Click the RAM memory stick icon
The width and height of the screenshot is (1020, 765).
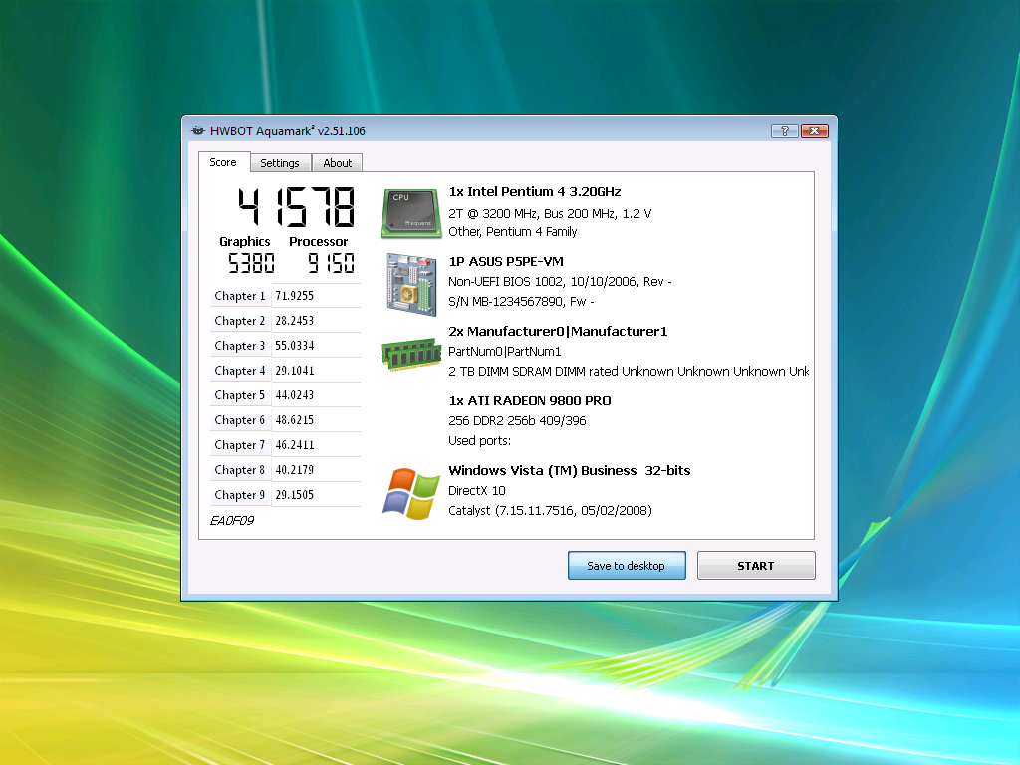[411, 354]
